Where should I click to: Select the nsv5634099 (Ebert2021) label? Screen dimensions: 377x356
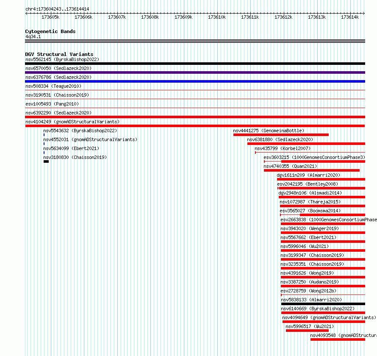pyautogui.click(x=71, y=148)
